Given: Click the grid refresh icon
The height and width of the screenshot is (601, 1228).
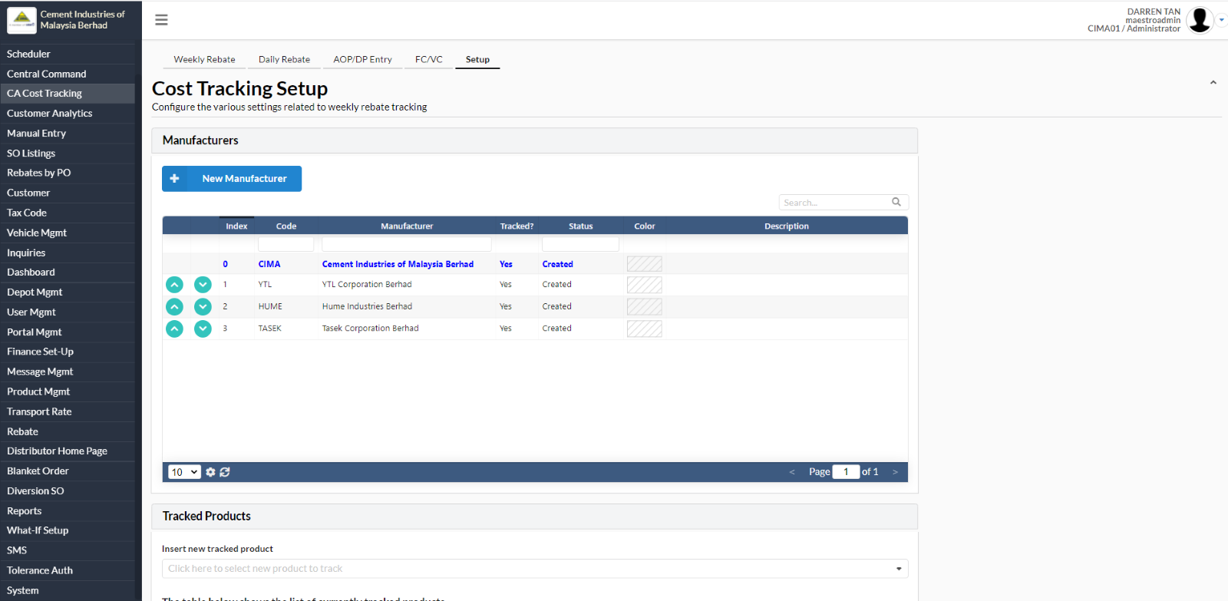Looking at the screenshot, I should tap(225, 472).
